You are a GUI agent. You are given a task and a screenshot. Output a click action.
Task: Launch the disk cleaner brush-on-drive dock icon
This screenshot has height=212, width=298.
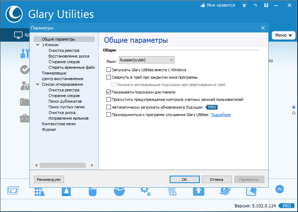pos(66,192)
